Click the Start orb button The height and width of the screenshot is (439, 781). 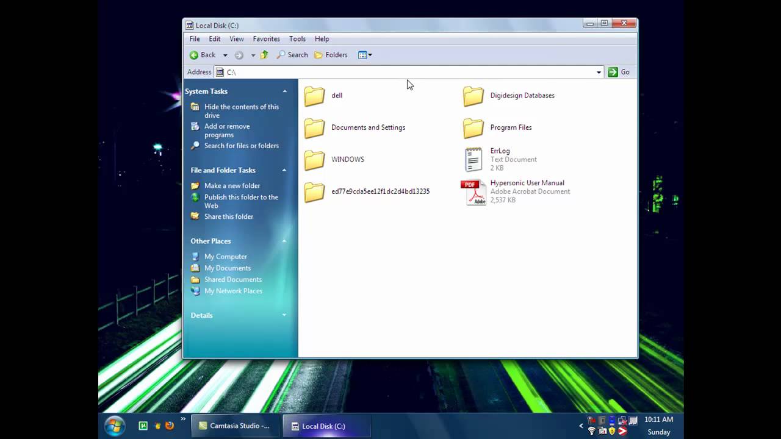114,426
